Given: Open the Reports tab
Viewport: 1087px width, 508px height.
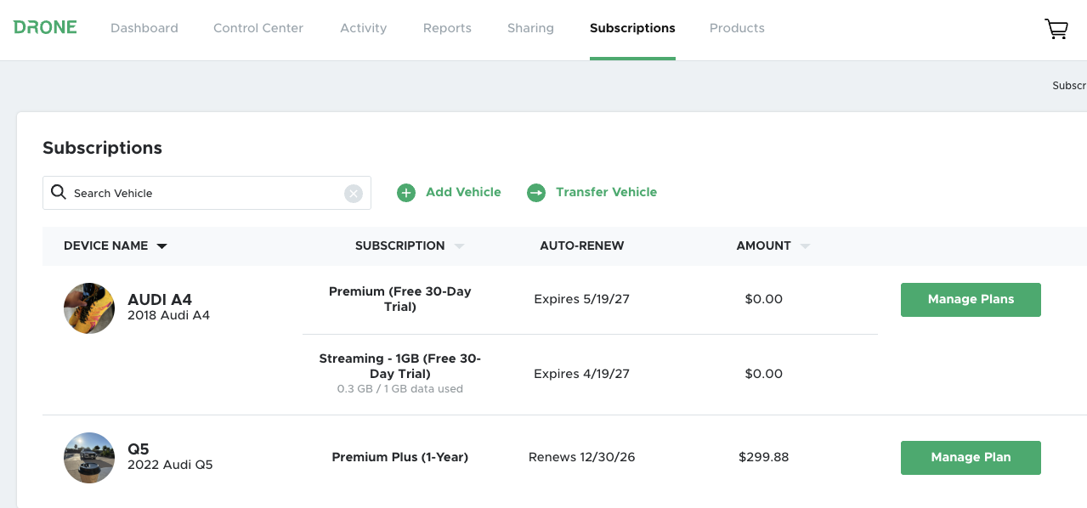Looking at the screenshot, I should click(447, 28).
